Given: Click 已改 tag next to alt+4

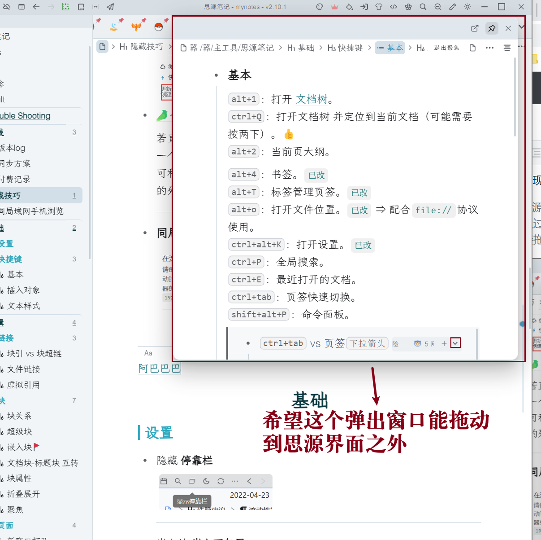Looking at the screenshot, I should [x=316, y=175].
